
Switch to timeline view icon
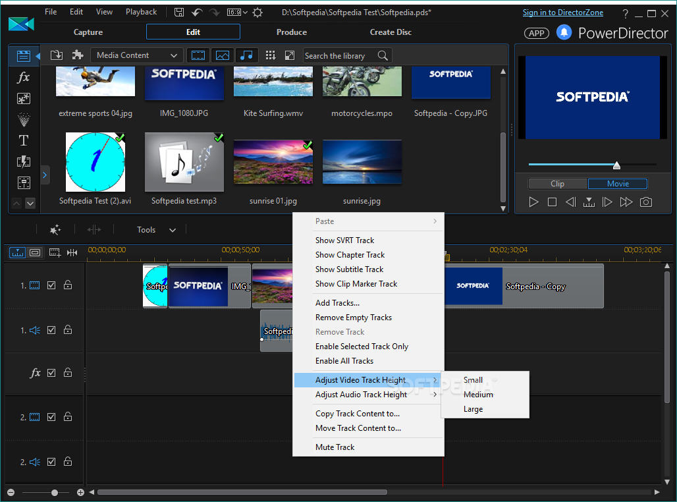18,252
